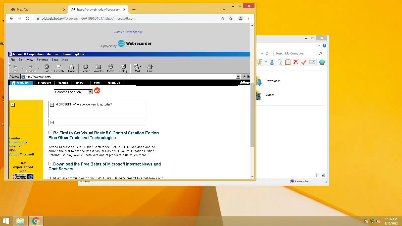Screen dimensions: 402x226
Task: Go back in Chrome
Action: tap(12, 18)
